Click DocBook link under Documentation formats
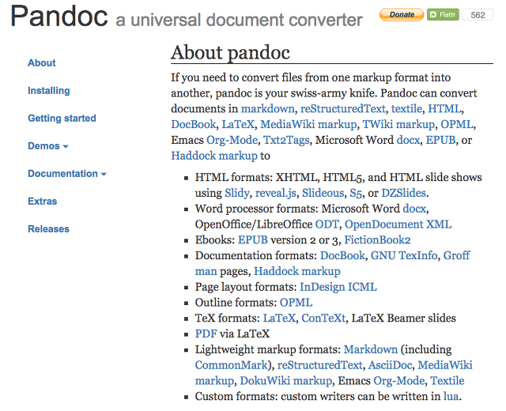The image size is (506, 411). click(342, 255)
